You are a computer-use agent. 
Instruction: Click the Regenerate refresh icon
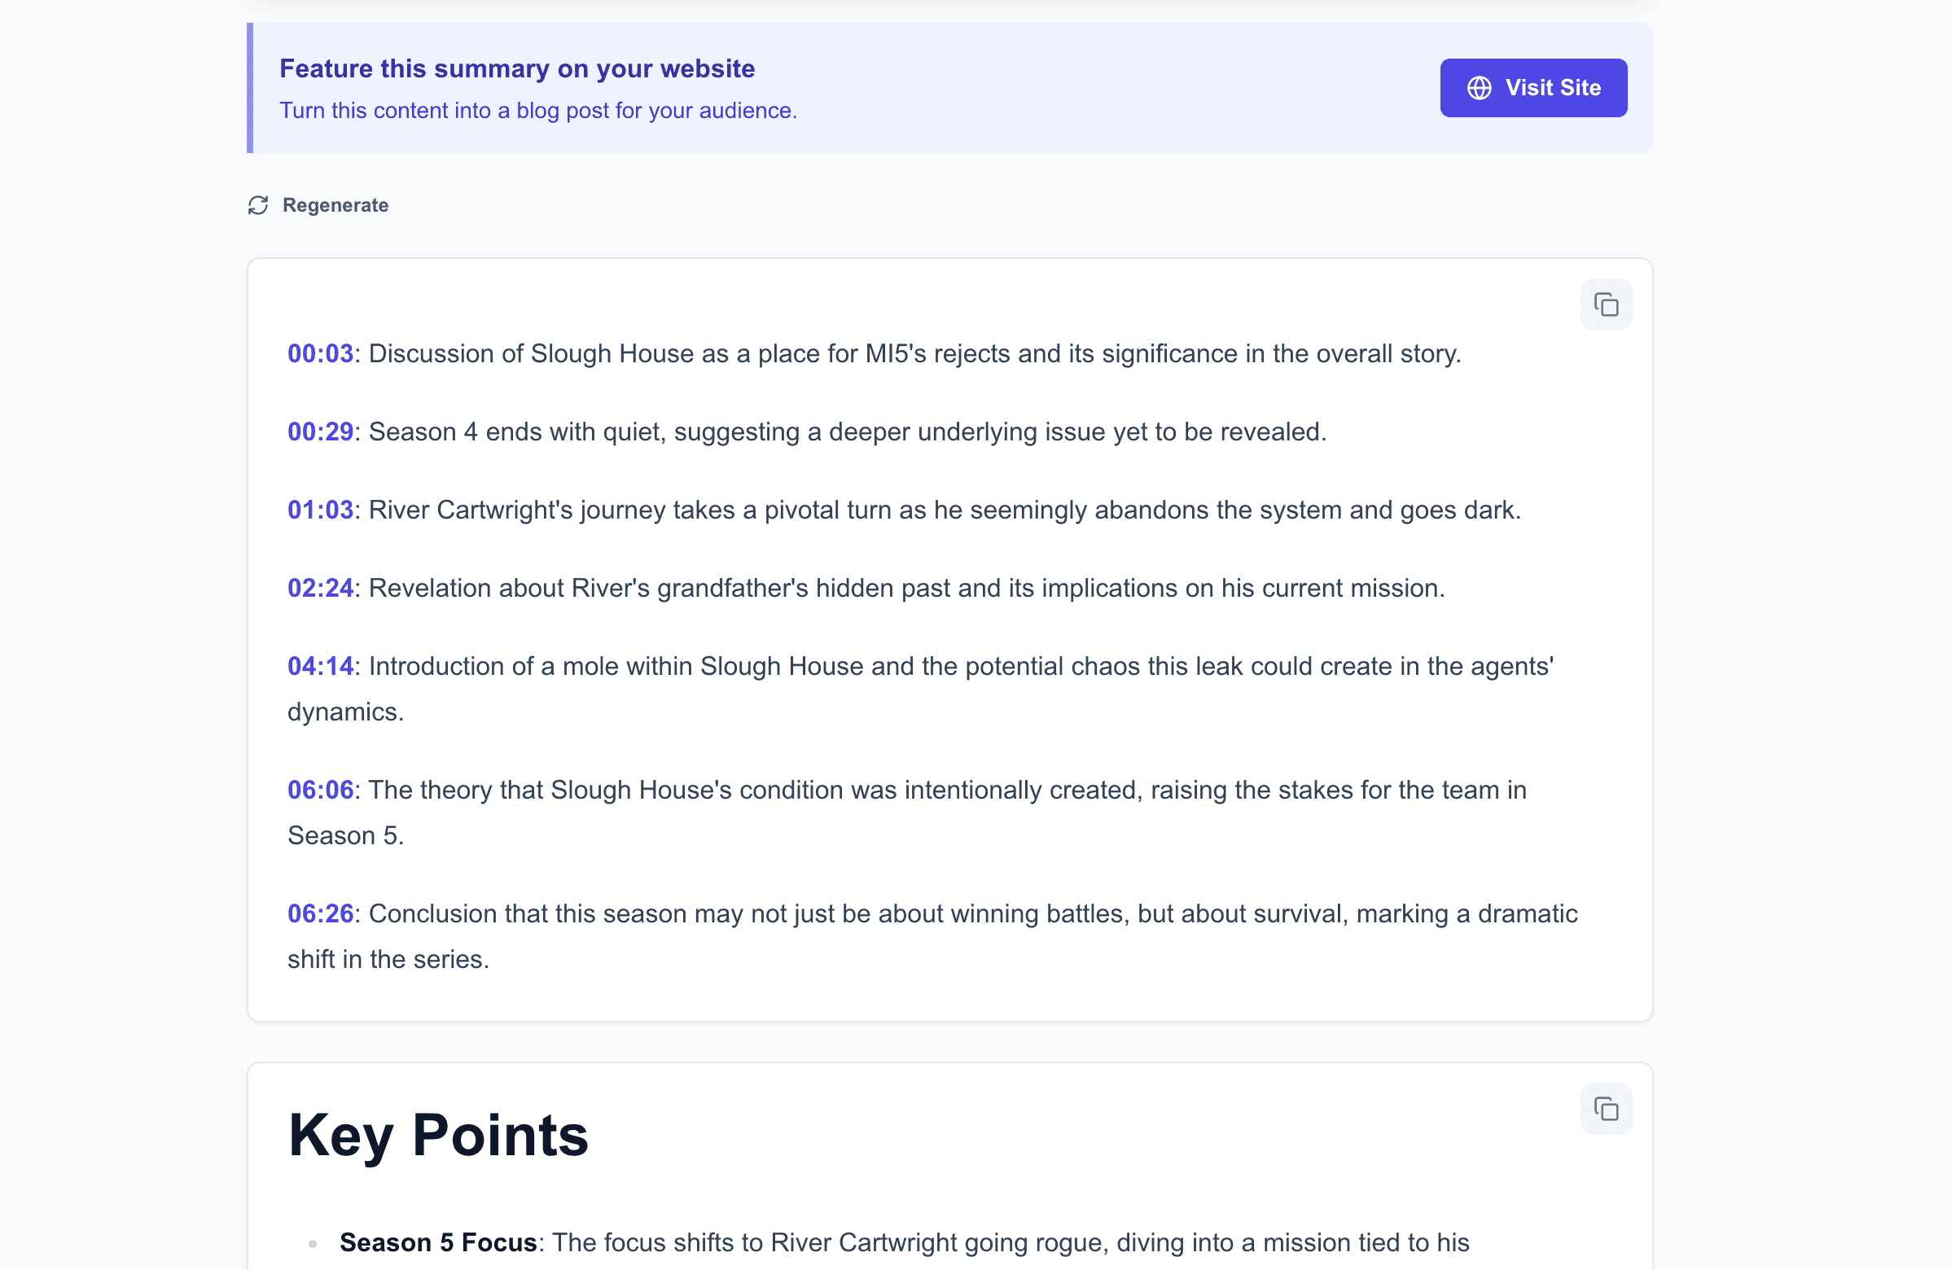pos(258,205)
